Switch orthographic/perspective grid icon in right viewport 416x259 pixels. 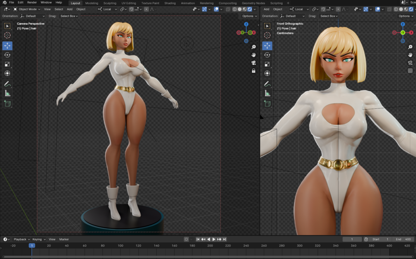pos(410,70)
